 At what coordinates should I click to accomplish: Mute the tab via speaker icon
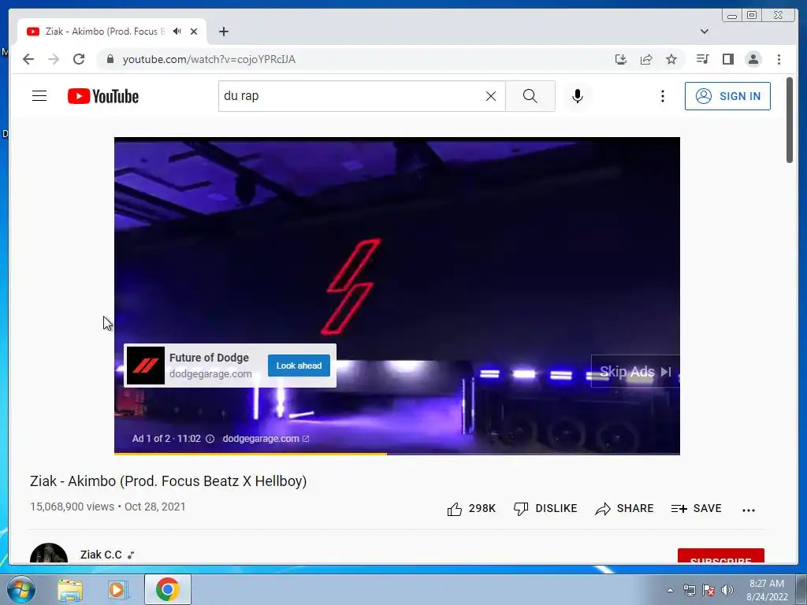point(177,32)
